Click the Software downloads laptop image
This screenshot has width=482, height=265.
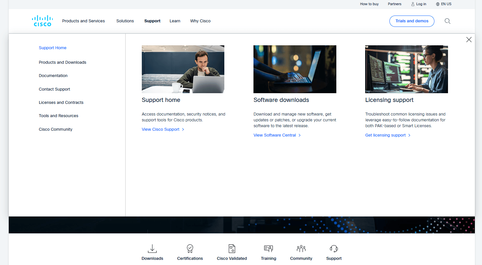pos(295,69)
